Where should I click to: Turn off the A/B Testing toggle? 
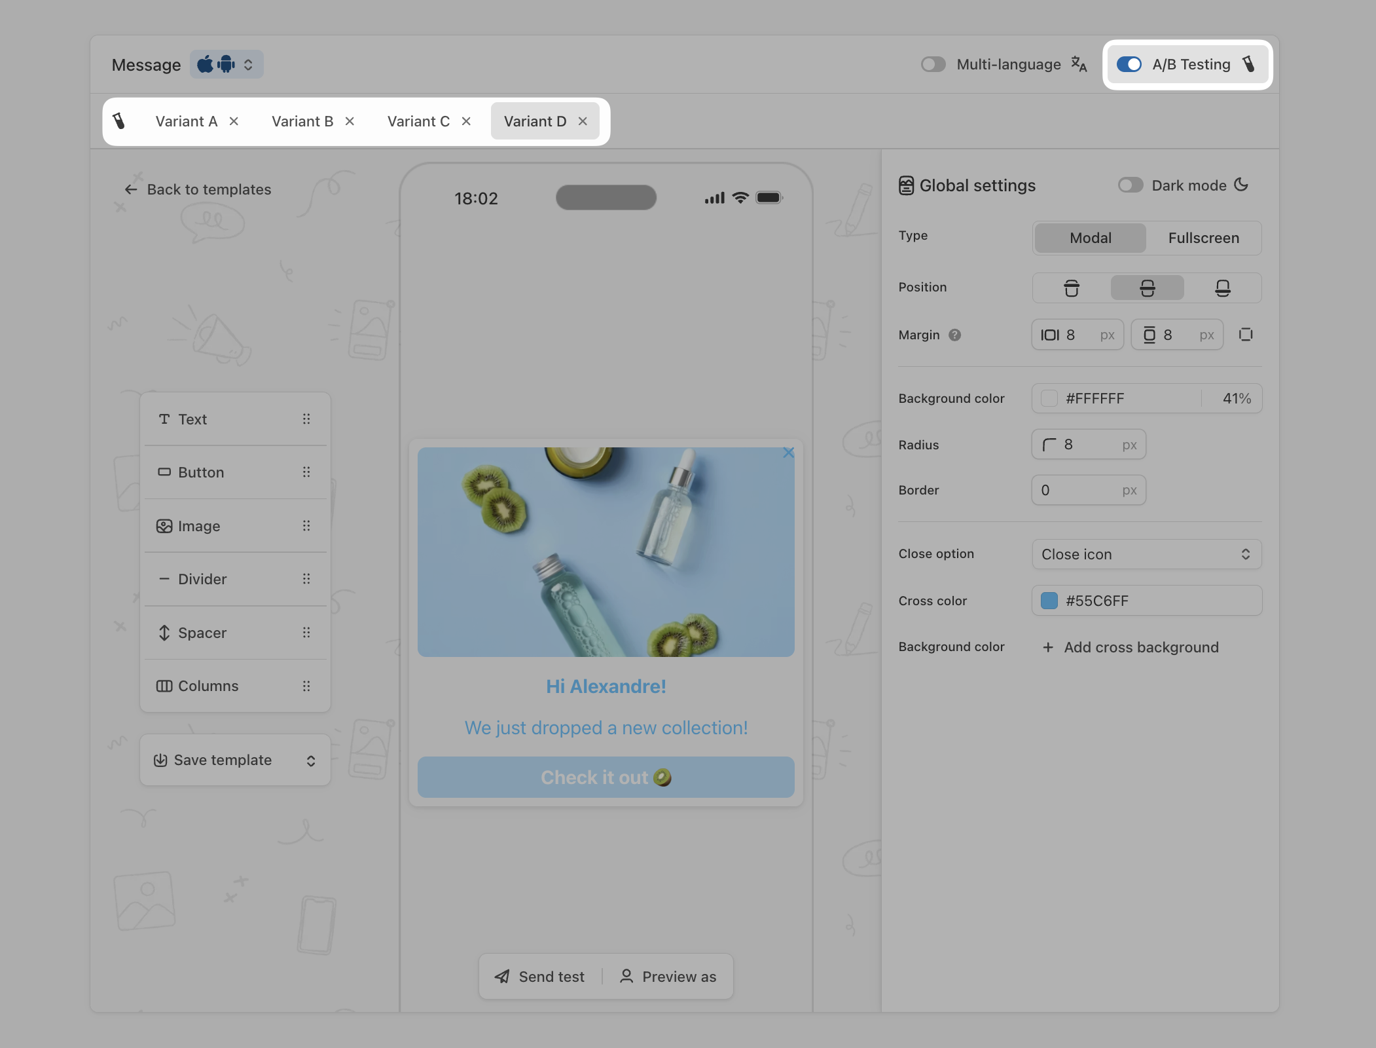tap(1129, 64)
